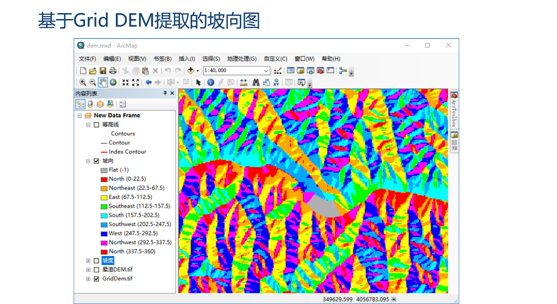
Task: Open the Editor toolbar icon
Action: click(x=277, y=71)
